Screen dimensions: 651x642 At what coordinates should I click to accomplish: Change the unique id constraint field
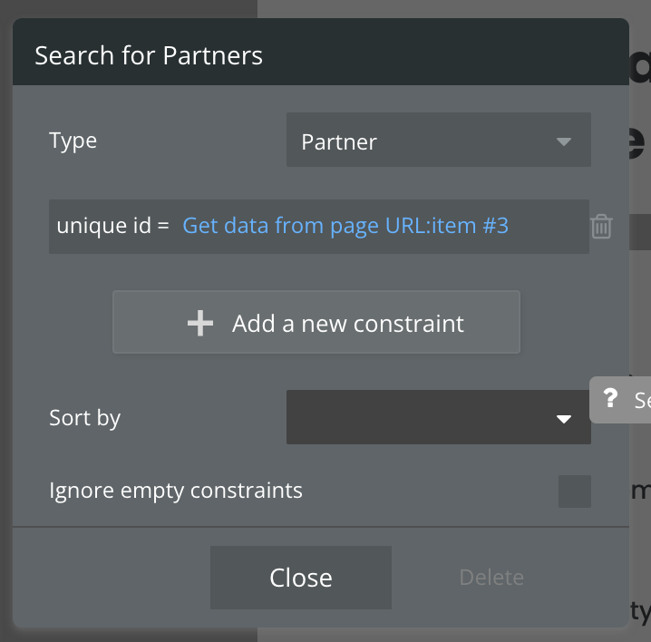[104, 226]
